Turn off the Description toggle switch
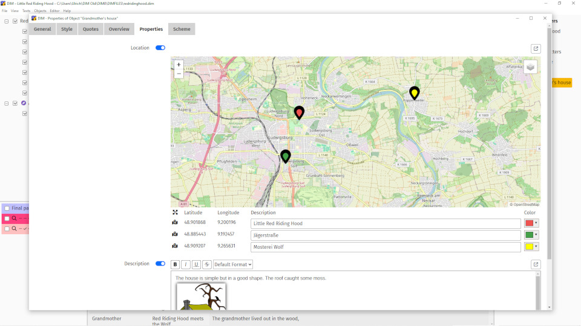Viewport: 581px width, 326px height. tap(160, 264)
